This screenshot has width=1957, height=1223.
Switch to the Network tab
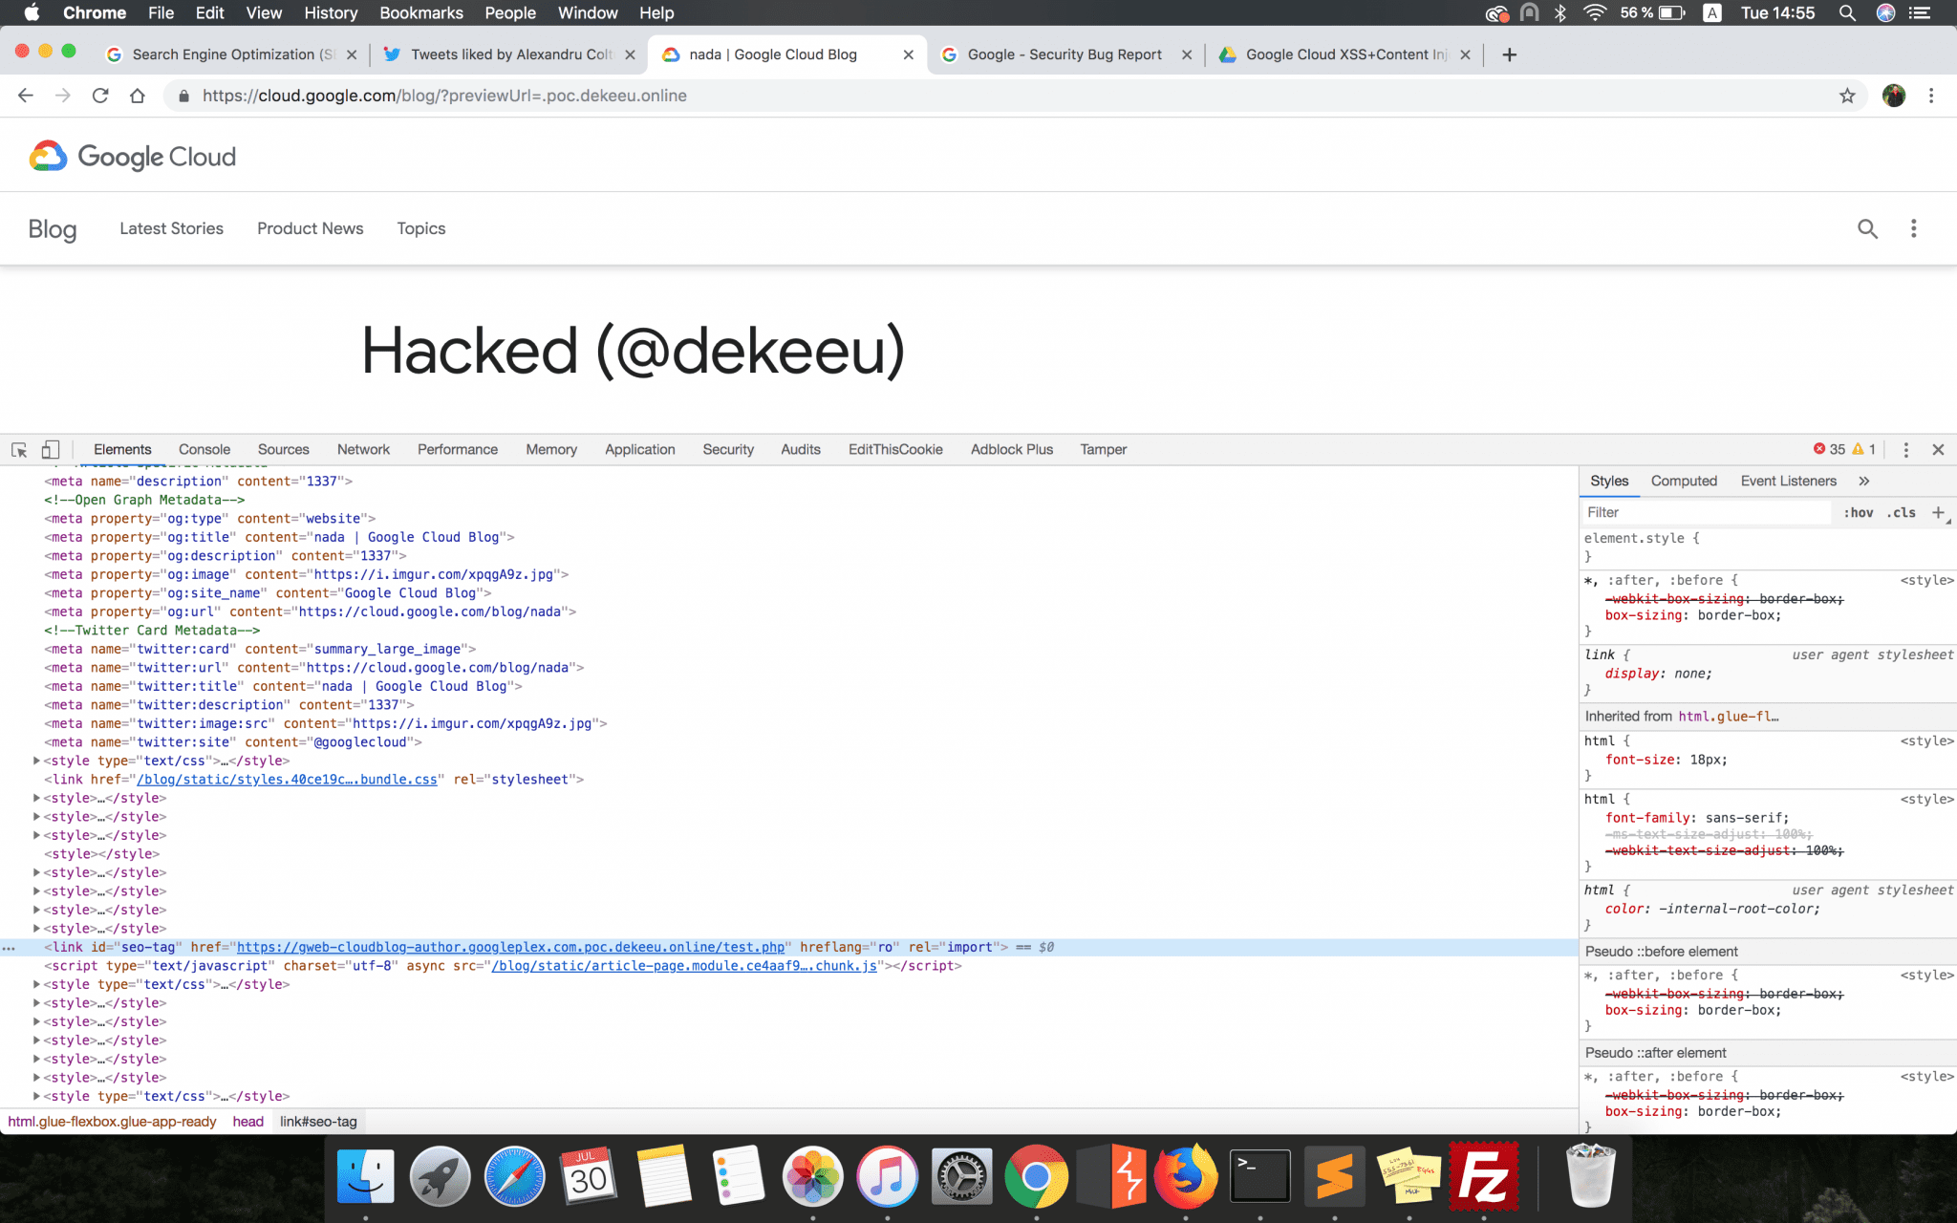(x=363, y=449)
